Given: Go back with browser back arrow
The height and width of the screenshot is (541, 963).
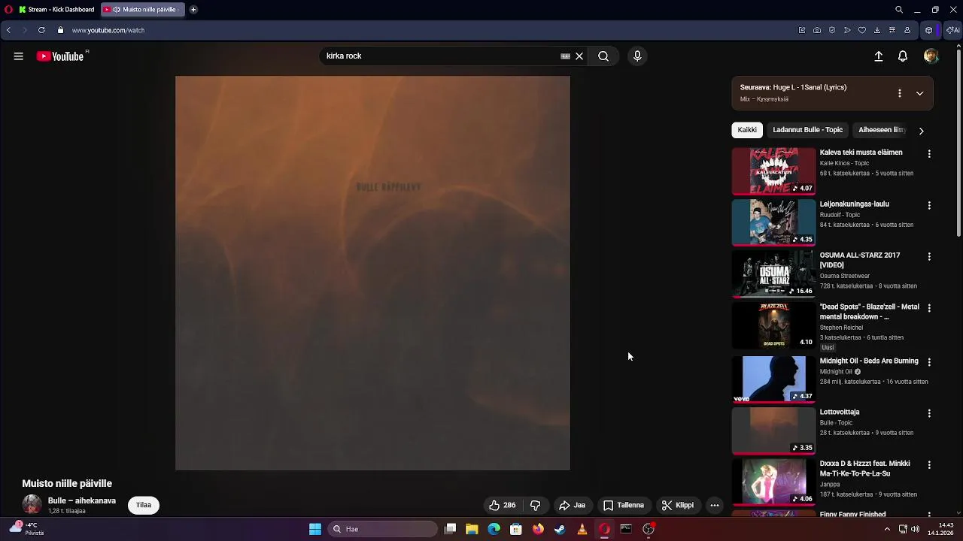Looking at the screenshot, I should (8, 30).
